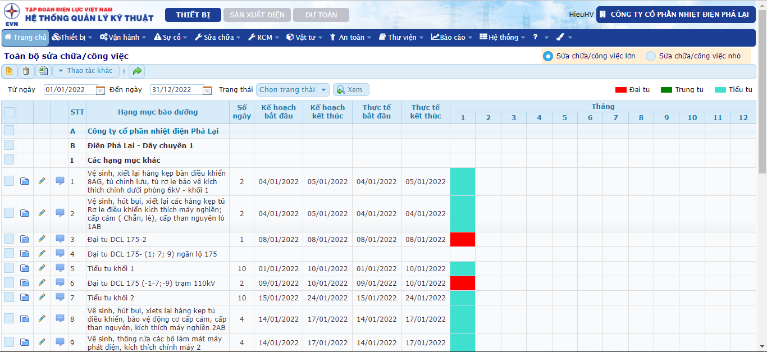Screen dimensions: 767x352
Task: Check the box for Tiểu tu khối 2
Action: (x=9, y=297)
